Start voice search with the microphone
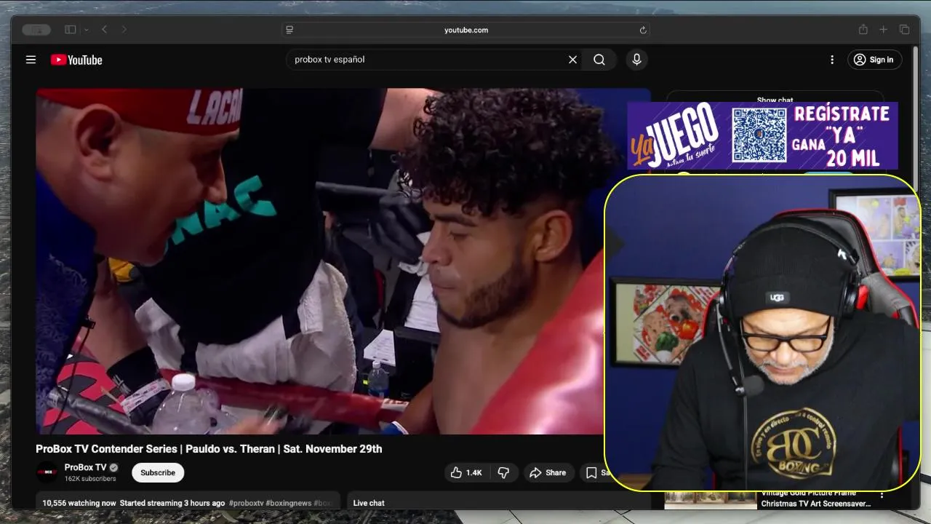931x524 pixels. (x=636, y=60)
